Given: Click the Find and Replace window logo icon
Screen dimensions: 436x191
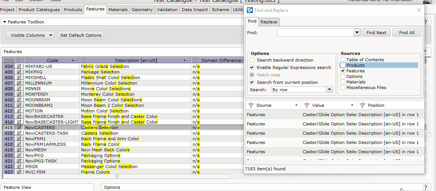Looking at the screenshot, I should pos(249,10).
